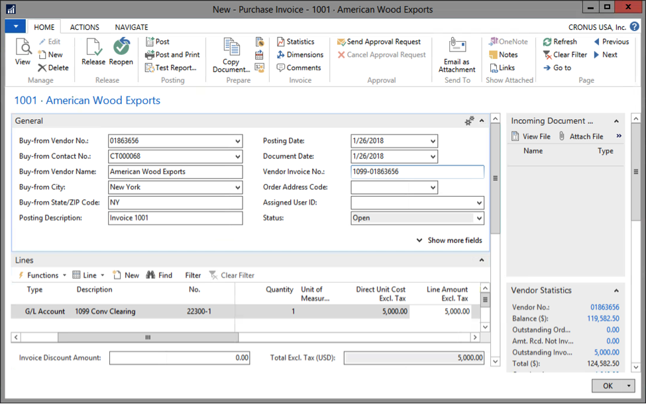Open Document Date dropdown
This screenshot has width=646, height=404.
click(433, 156)
